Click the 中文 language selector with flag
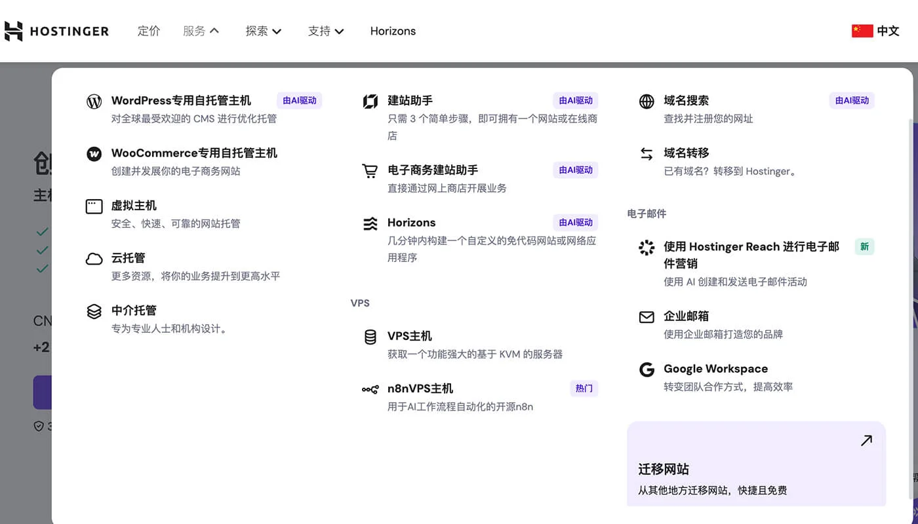The image size is (918, 524). [875, 30]
